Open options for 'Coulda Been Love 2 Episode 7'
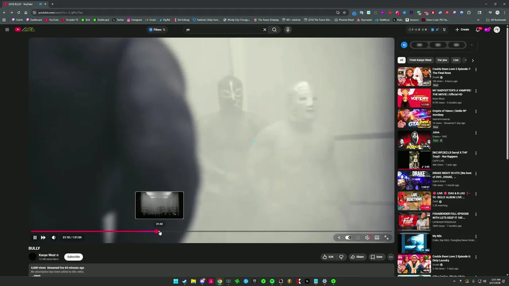Viewport: 509px width, 286px height. coord(476,70)
